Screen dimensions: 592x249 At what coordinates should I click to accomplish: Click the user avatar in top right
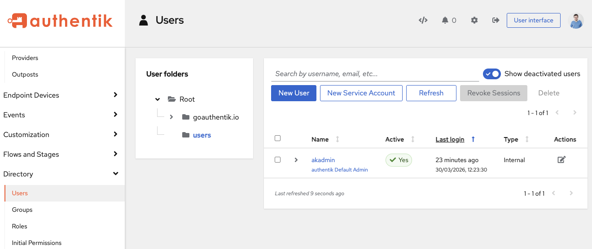coord(575,21)
